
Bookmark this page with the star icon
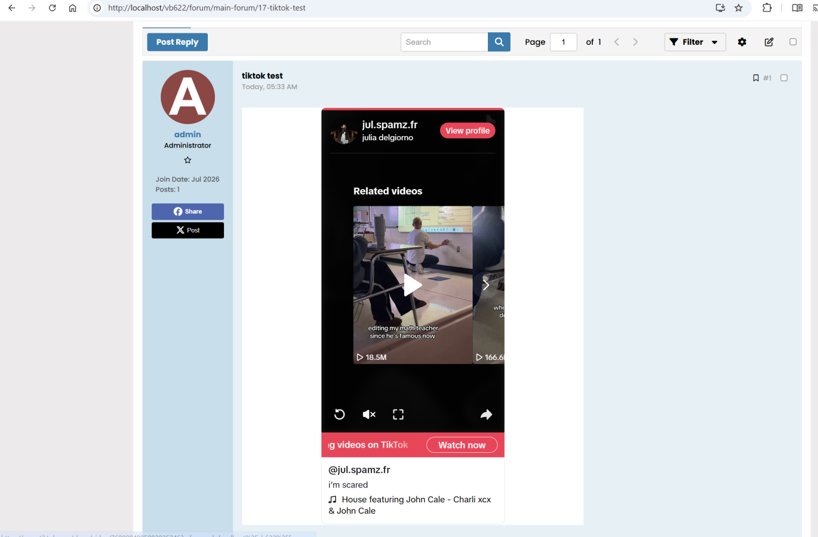739,8
